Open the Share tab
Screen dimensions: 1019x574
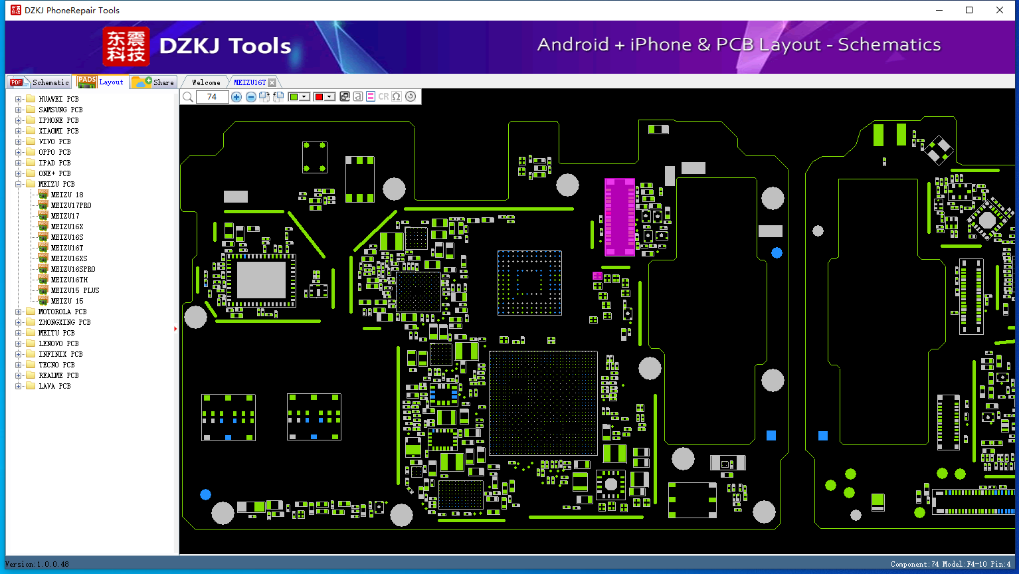point(153,82)
